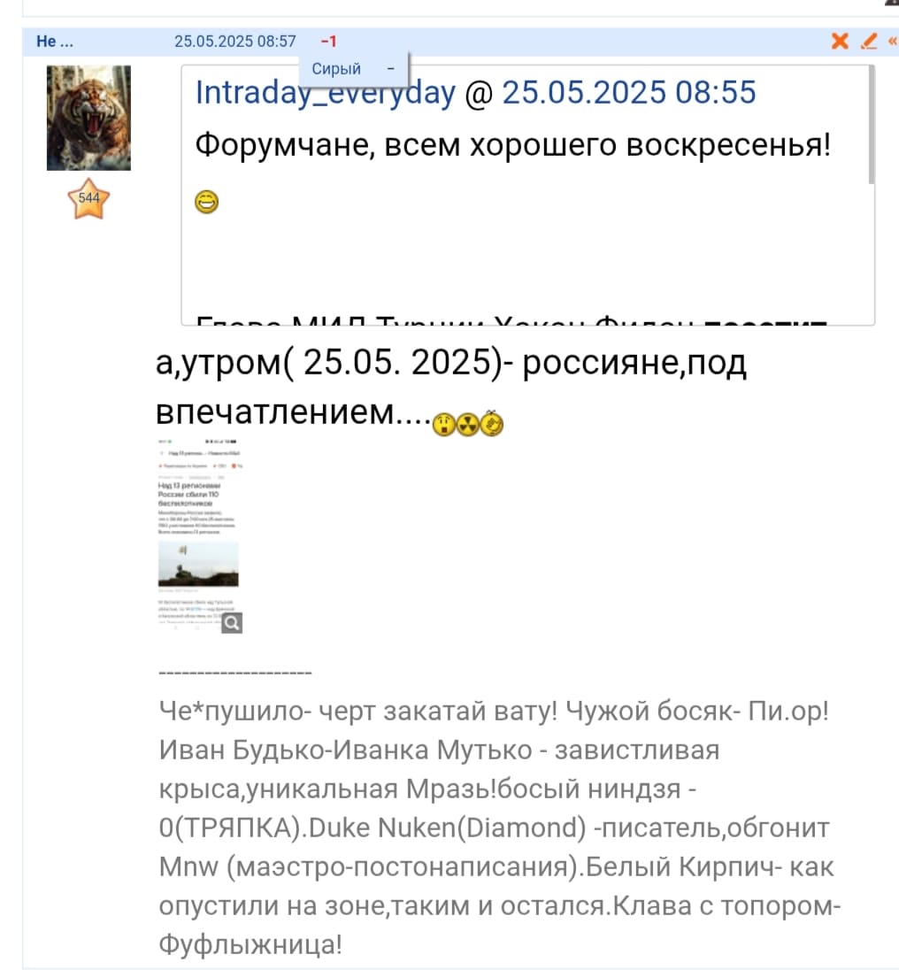
Task: Open quoted author Intraday_everyday link
Action: (326, 93)
